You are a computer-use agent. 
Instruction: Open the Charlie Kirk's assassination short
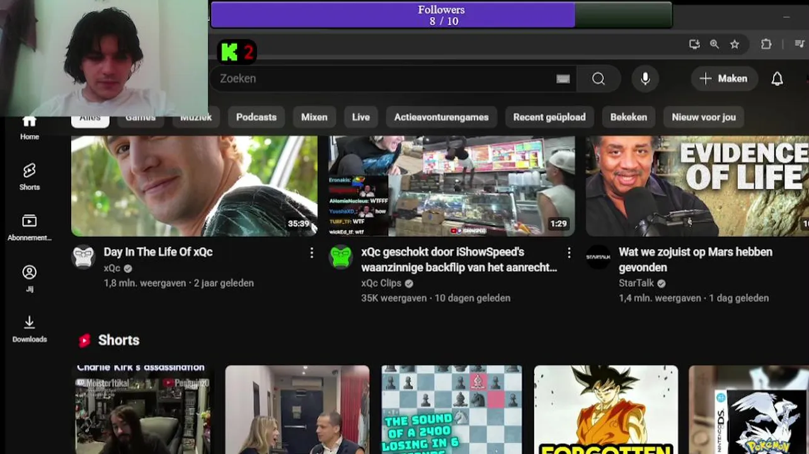(143, 409)
